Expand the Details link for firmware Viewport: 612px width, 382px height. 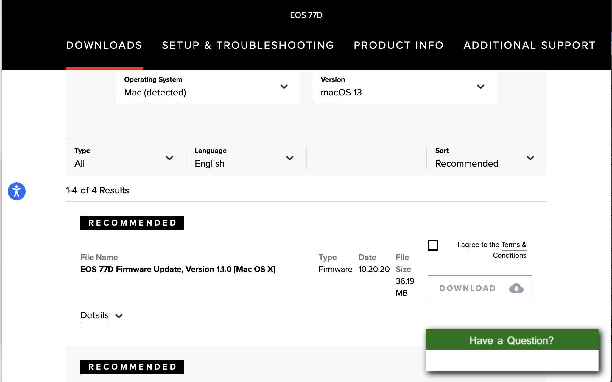95,315
